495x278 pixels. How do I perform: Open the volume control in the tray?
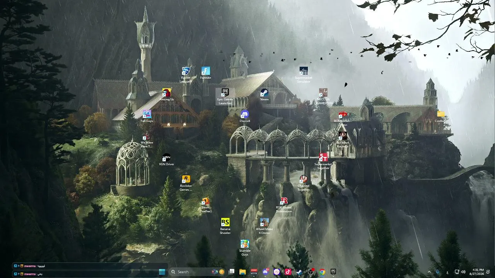click(463, 272)
